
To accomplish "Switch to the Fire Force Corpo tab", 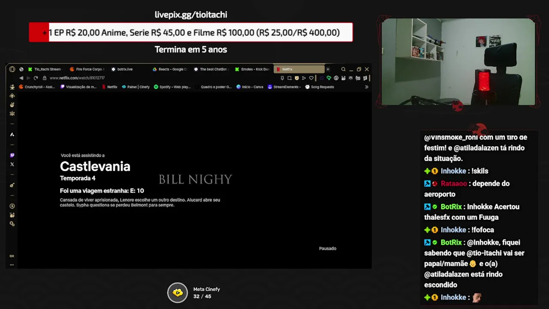I will coord(87,69).
